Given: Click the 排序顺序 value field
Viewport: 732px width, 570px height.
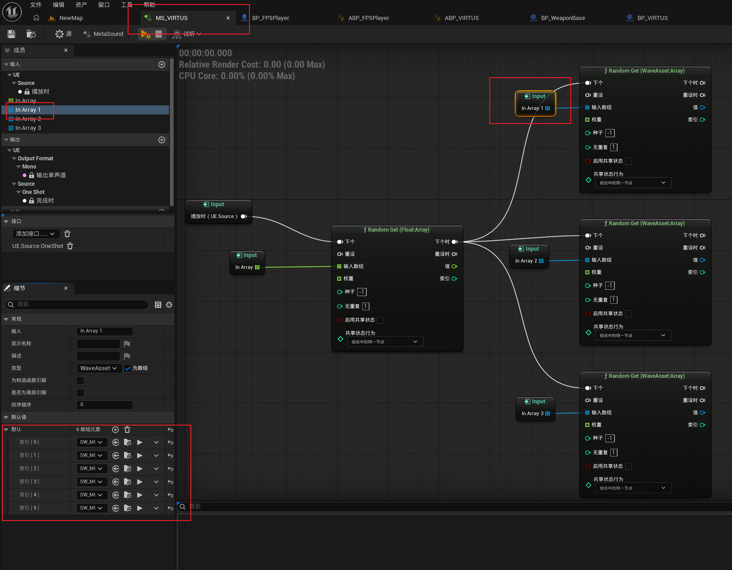Looking at the screenshot, I should (x=105, y=405).
